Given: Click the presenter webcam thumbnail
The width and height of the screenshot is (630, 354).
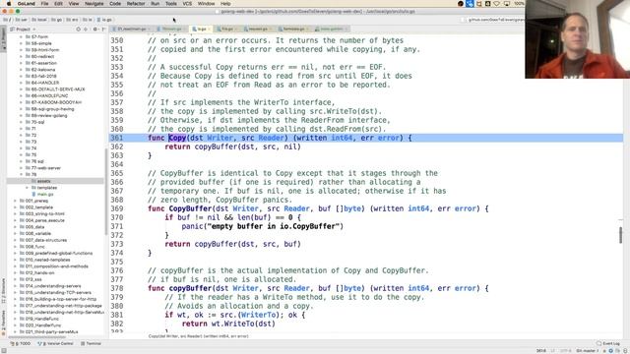Looking at the screenshot, I should pos(578,39).
